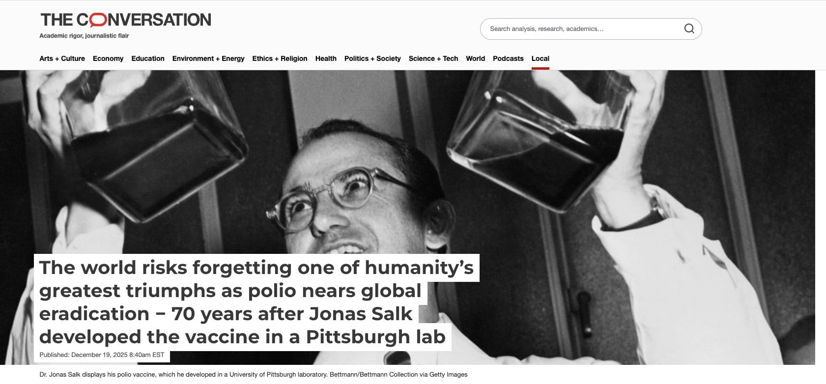Go to Politics + Society
826x384 pixels.
(x=372, y=58)
